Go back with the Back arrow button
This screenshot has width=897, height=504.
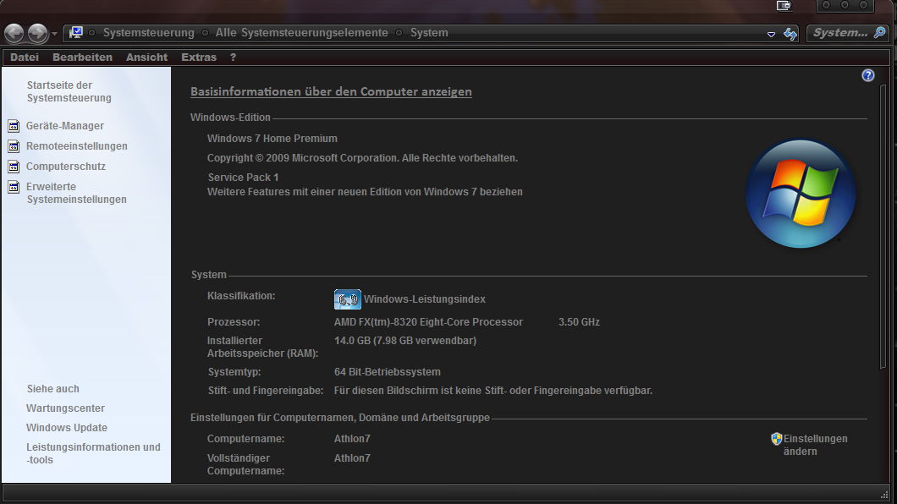coord(14,33)
